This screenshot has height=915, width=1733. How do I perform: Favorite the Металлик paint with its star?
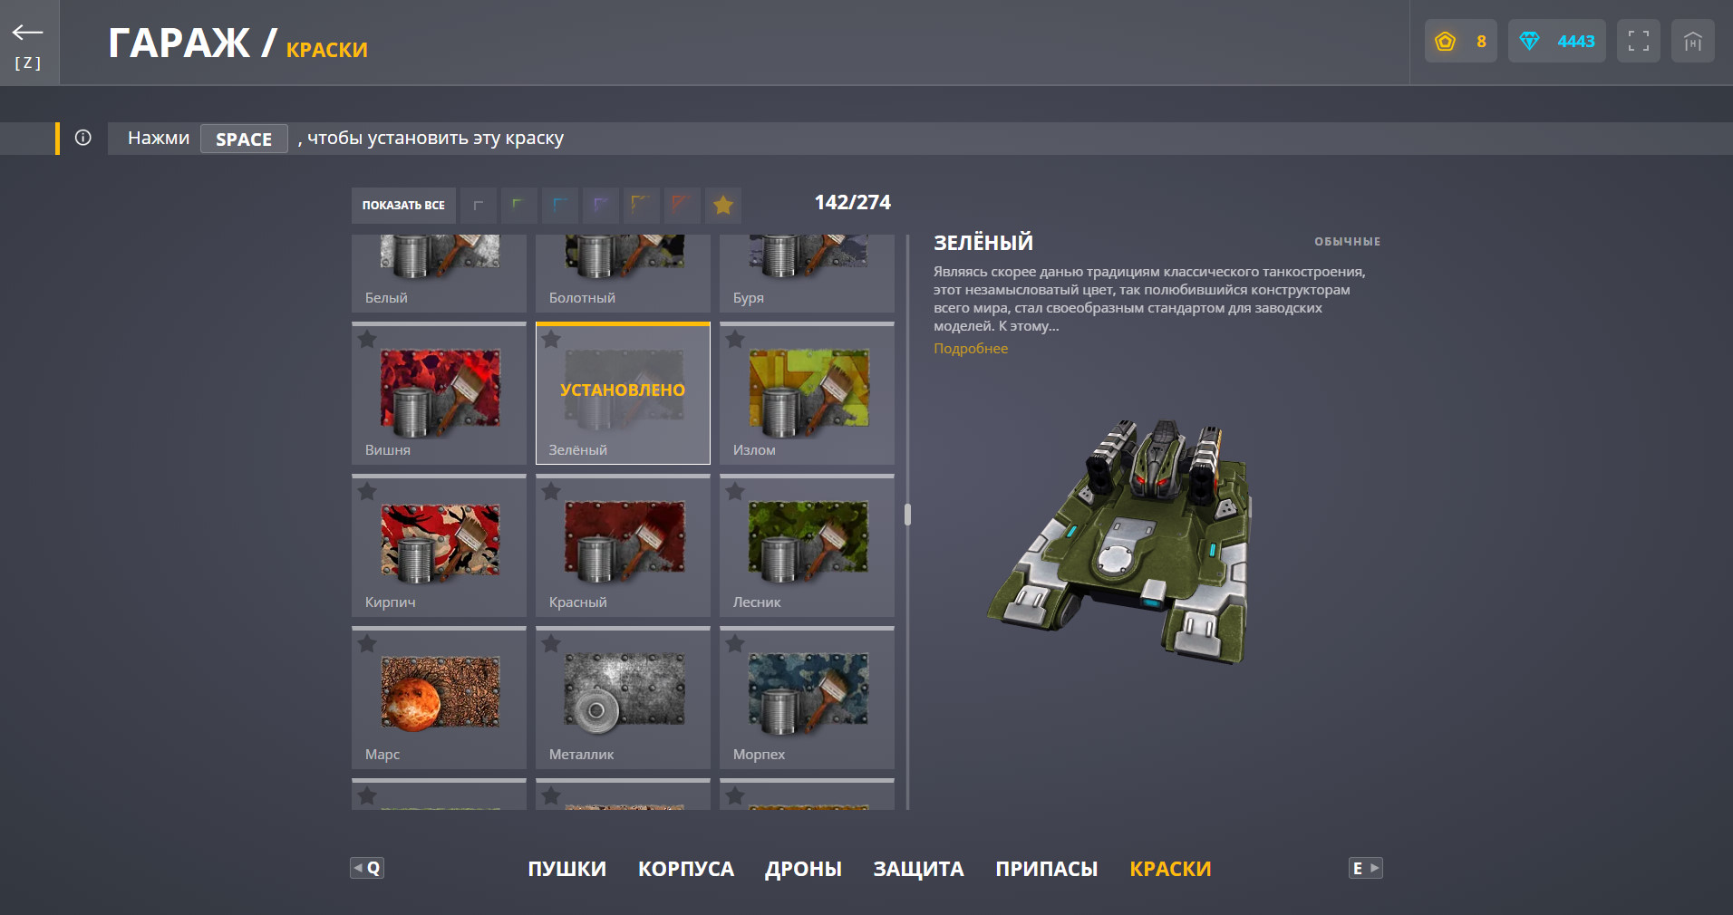pyautogui.click(x=551, y=644)
